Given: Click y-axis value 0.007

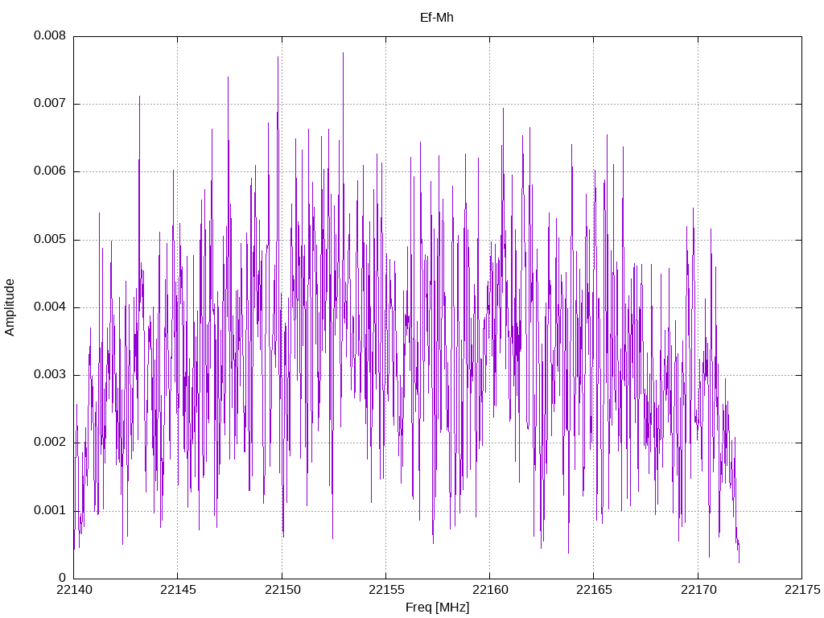Looking at the screenshot, I should click(50, 104).
